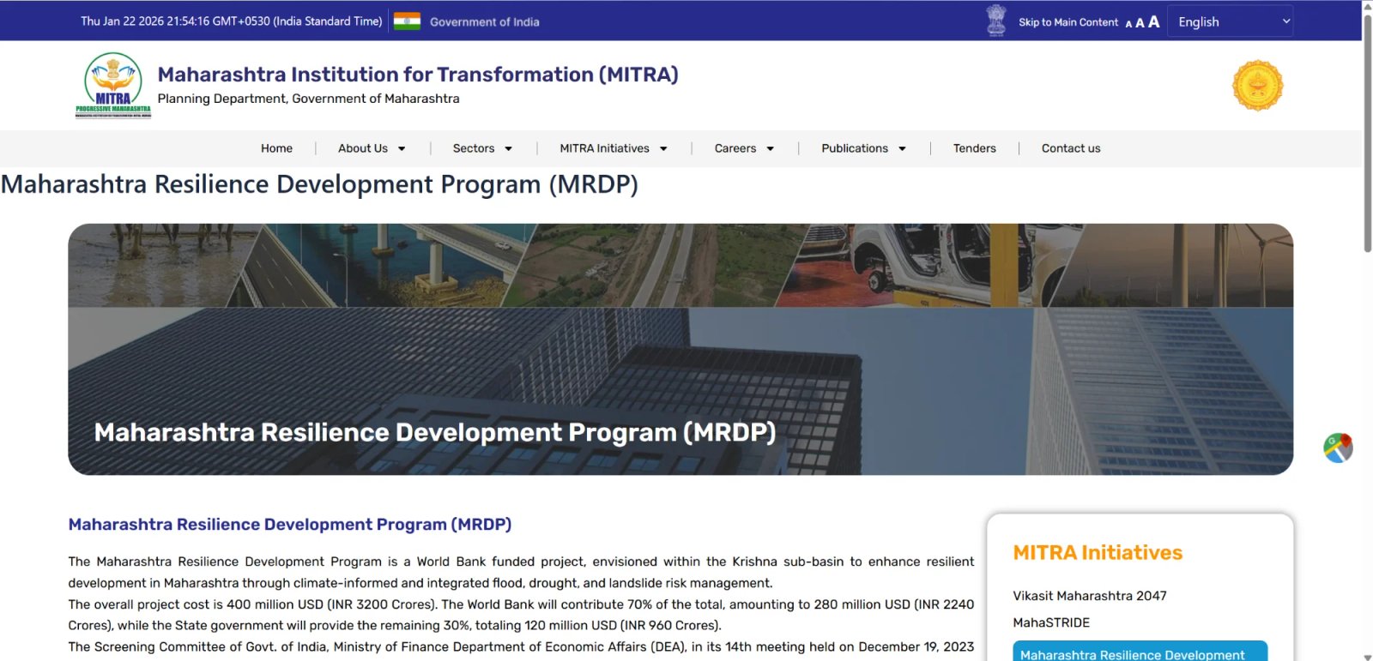This screenshot has height=661, width=1373.
Task: Click the national emblem icon
Action: [x=996, y=21]
